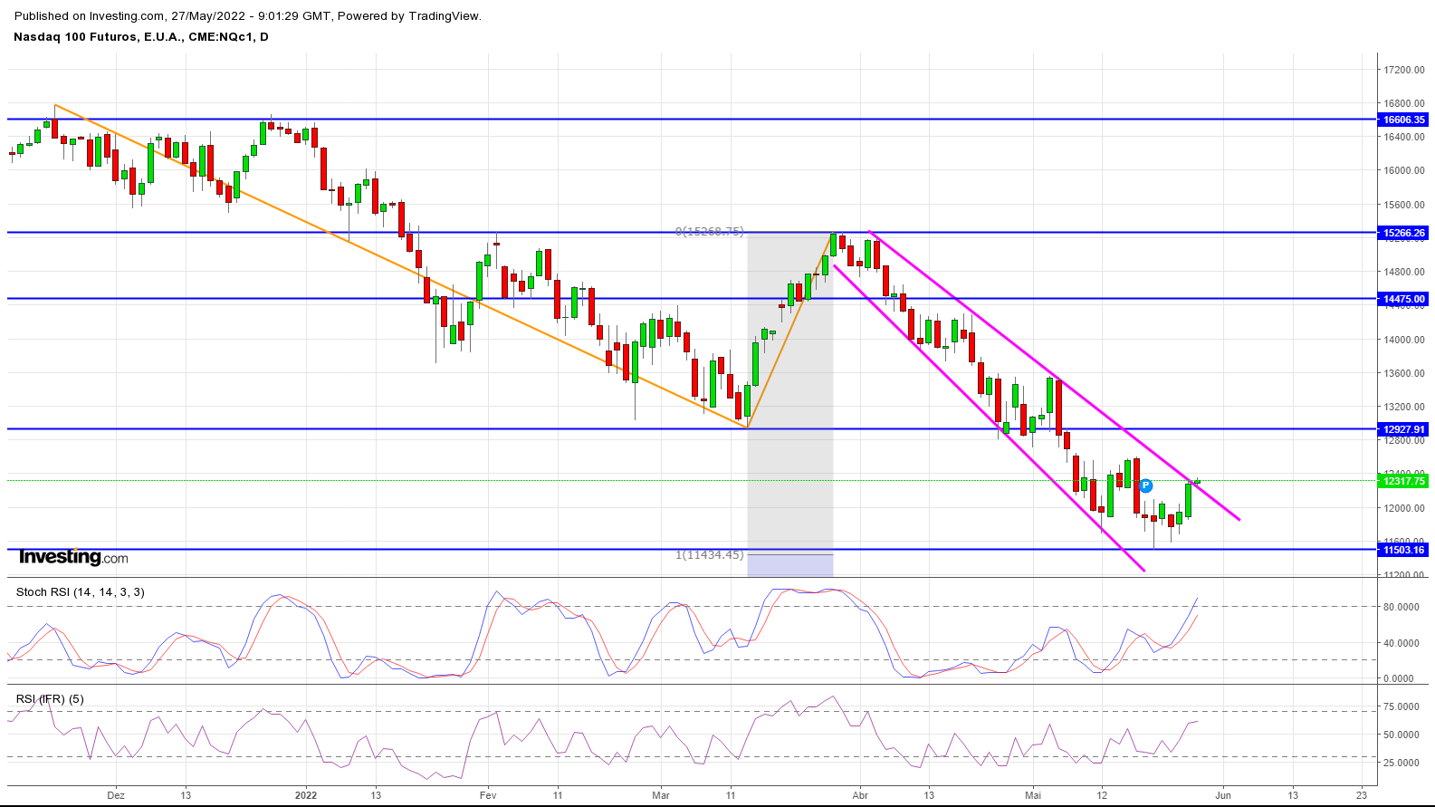Click the 23 date axis label
This screenshot has width=1435, height=807.
(x=1362, y=795)
